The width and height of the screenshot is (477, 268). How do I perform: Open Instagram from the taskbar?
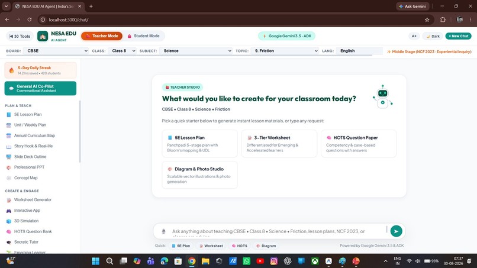(274, 261)
